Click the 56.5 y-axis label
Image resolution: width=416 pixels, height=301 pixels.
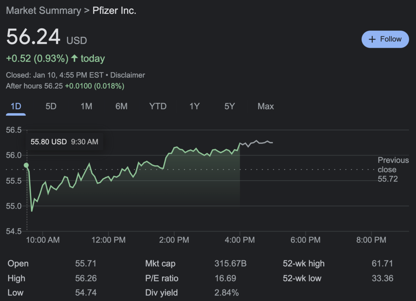(14, 130)
